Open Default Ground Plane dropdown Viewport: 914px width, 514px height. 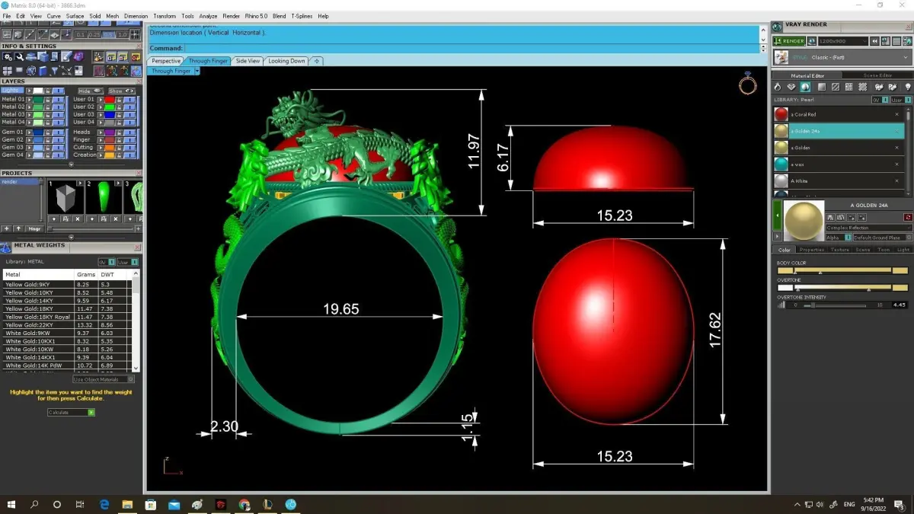883,238
